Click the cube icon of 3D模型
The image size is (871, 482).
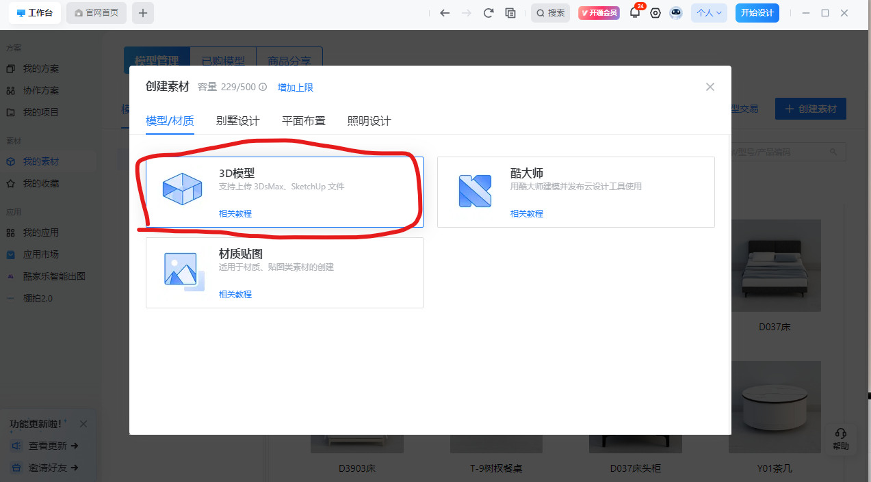(182, 189)
